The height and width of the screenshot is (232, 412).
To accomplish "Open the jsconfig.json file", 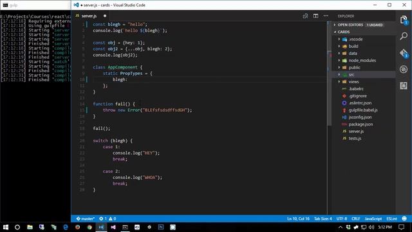I will [360, 117].
